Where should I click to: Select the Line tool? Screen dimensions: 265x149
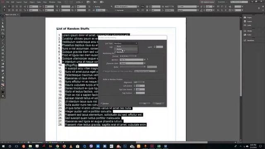(3, 40)
